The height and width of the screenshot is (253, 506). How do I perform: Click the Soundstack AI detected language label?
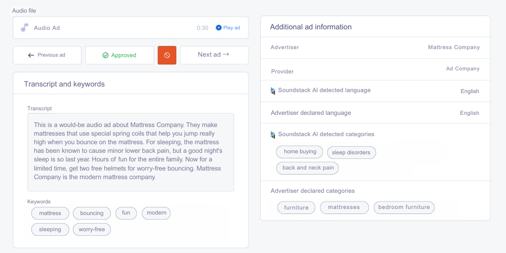324,91
